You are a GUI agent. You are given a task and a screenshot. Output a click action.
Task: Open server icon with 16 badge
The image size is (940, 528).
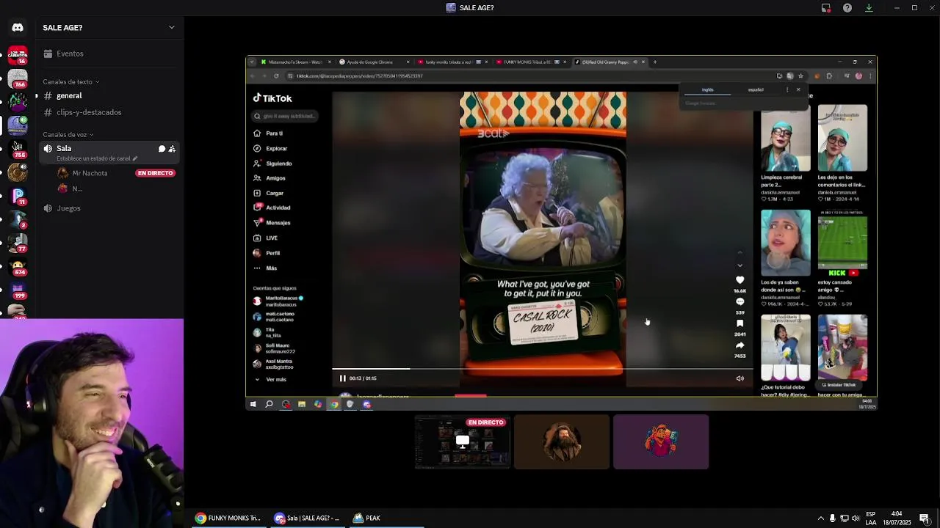(18, 56)
